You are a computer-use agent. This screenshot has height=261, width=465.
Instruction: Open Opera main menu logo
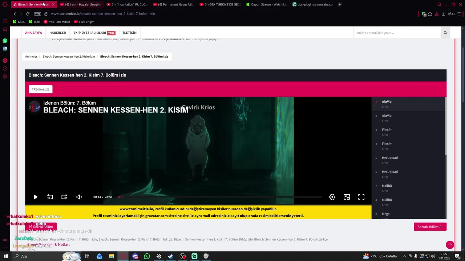(5, 4)
